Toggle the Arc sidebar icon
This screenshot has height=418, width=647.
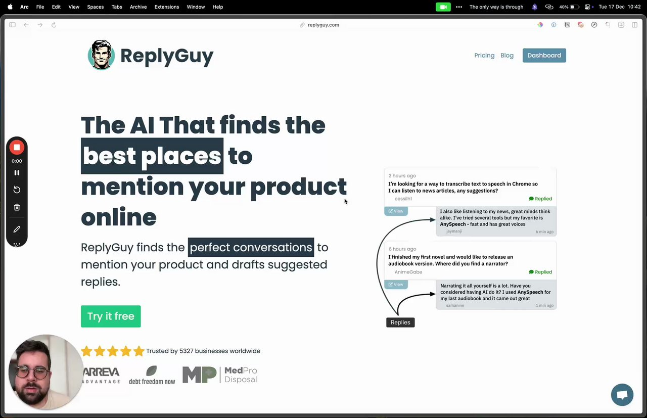12,25
